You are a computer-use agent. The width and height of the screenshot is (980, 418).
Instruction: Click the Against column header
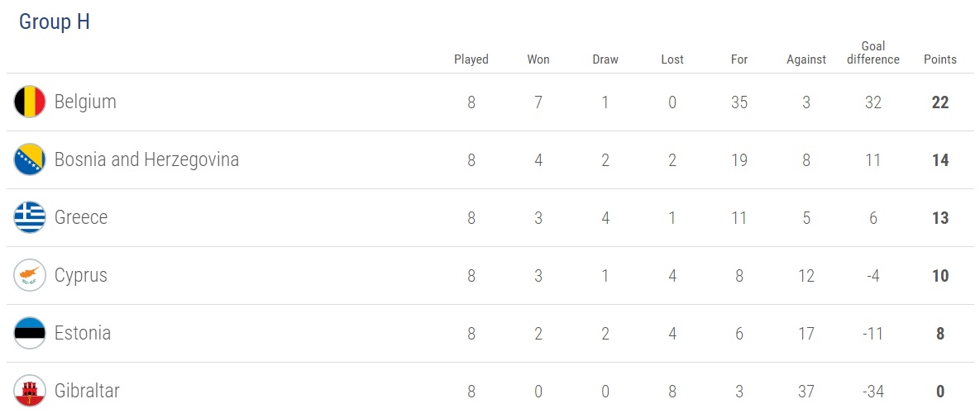[806, 59]
